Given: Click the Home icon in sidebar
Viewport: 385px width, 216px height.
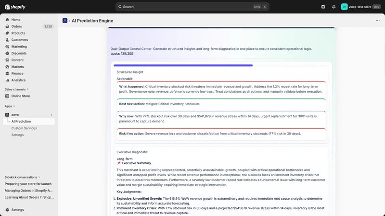Looking at the screenshot, I should (x=7, y=20).
